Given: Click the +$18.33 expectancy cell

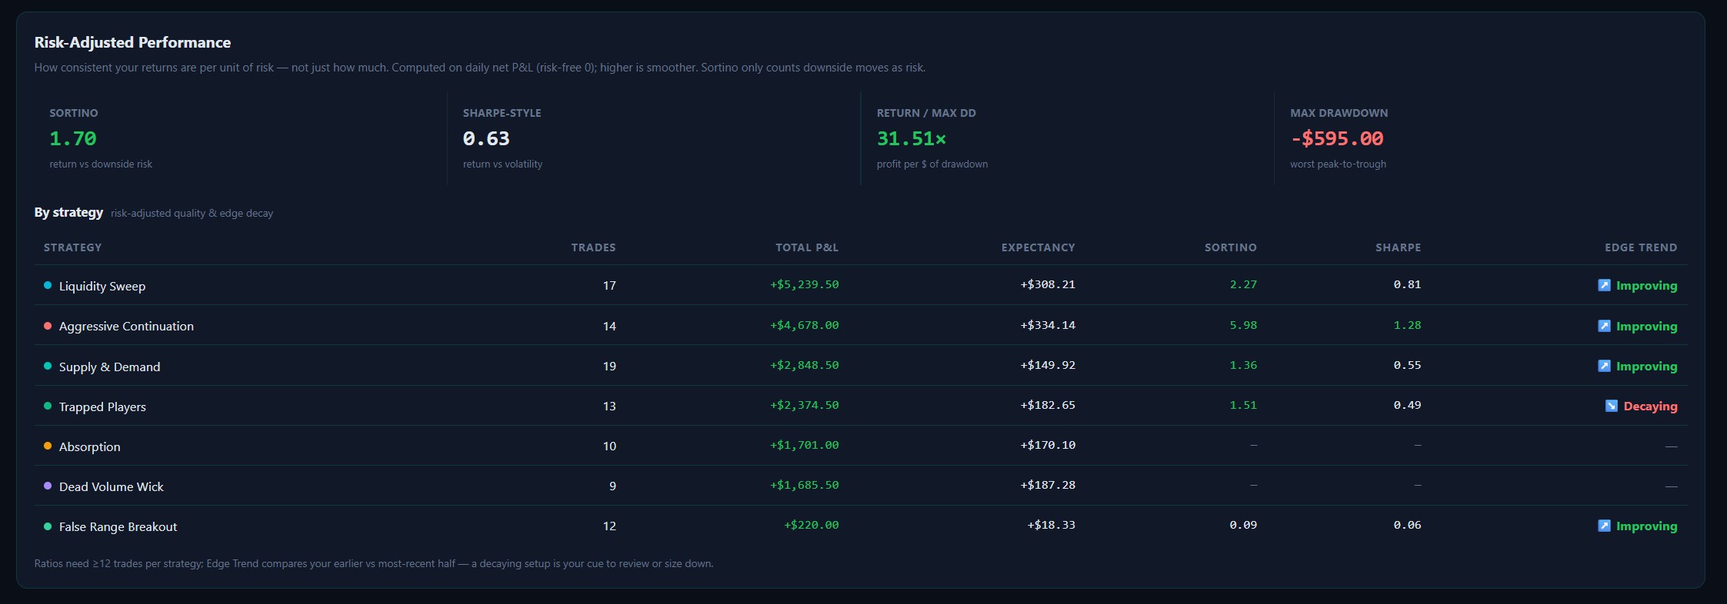Looking at the screenshot, I should (x=1052, y=525).
